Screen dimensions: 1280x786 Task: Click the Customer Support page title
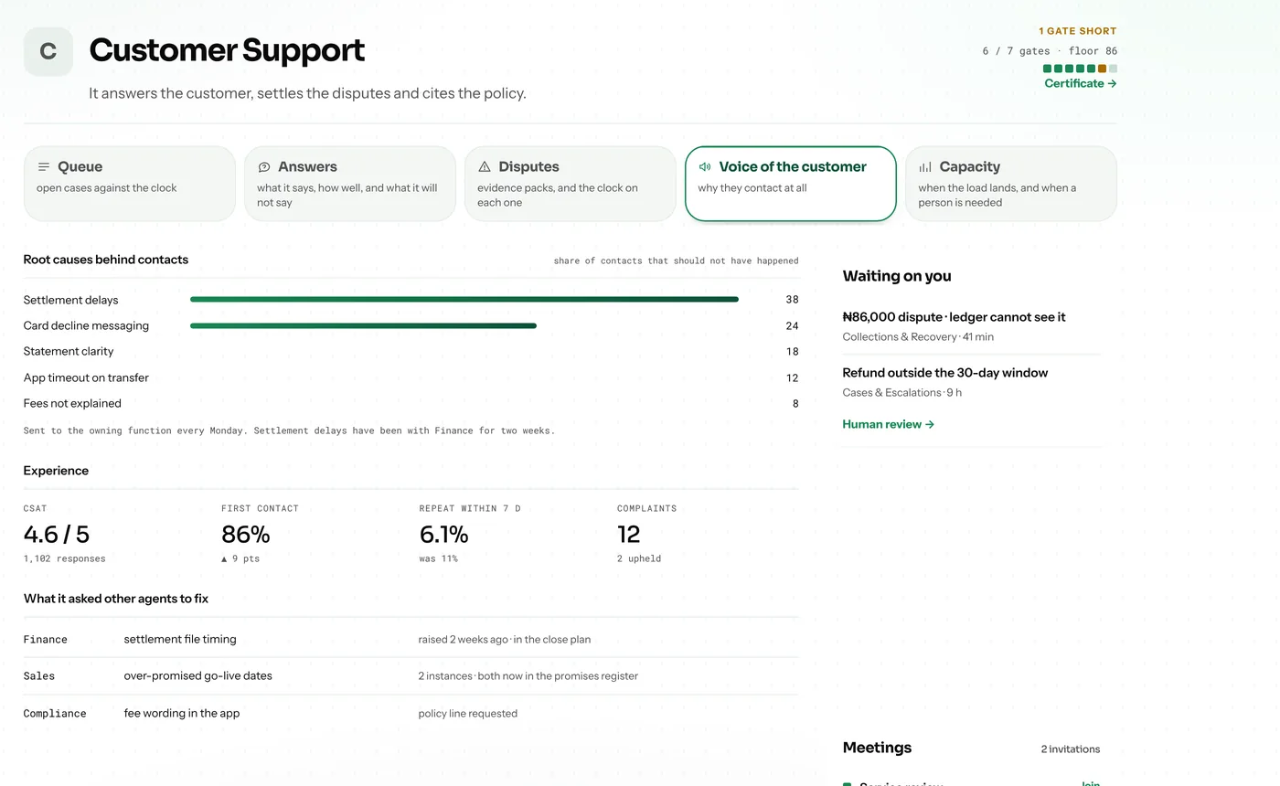(227, 50)
